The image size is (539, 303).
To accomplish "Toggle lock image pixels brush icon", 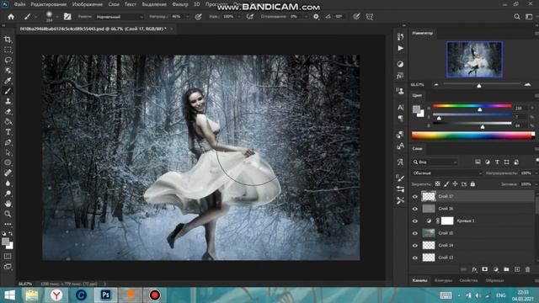I will (446, 184).
